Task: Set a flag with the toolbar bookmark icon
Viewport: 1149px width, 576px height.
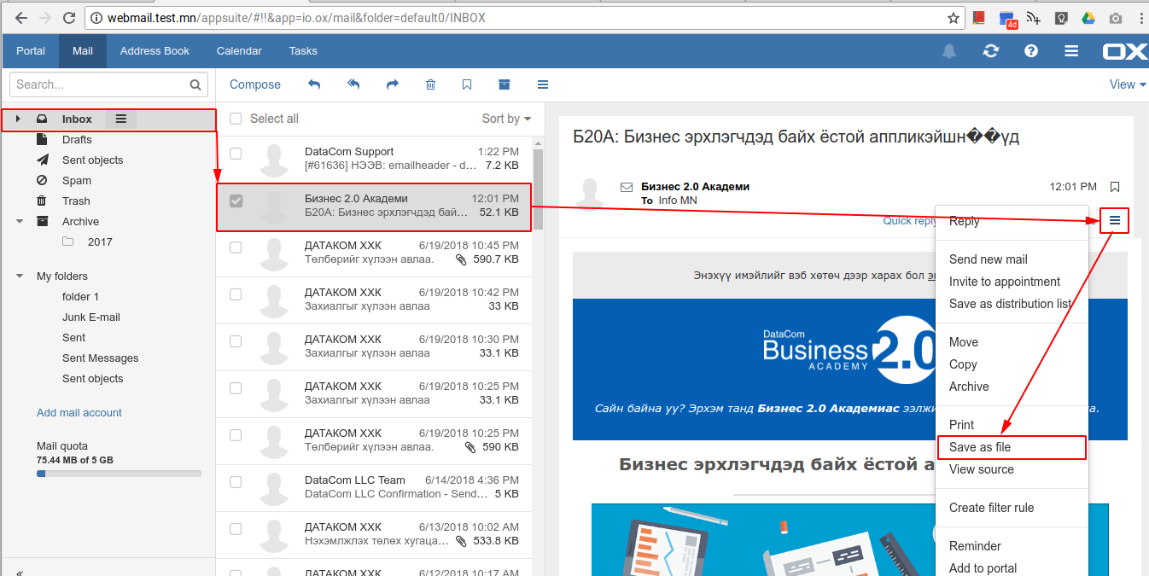Action: tap(467, 84)
